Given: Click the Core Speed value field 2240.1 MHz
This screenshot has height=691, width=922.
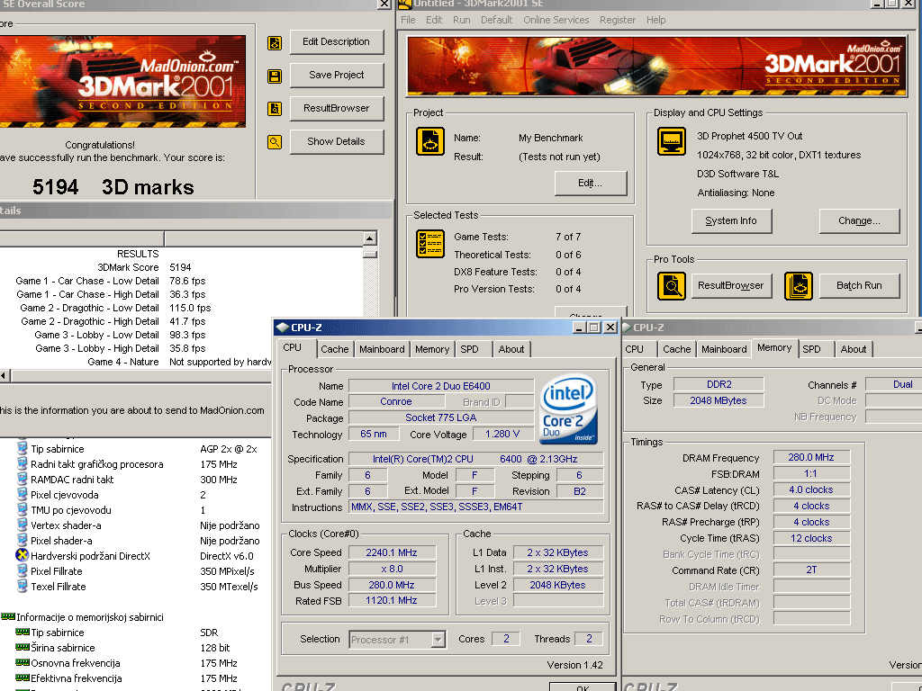Looking at the screenshot, I should [x=392, y=553].
